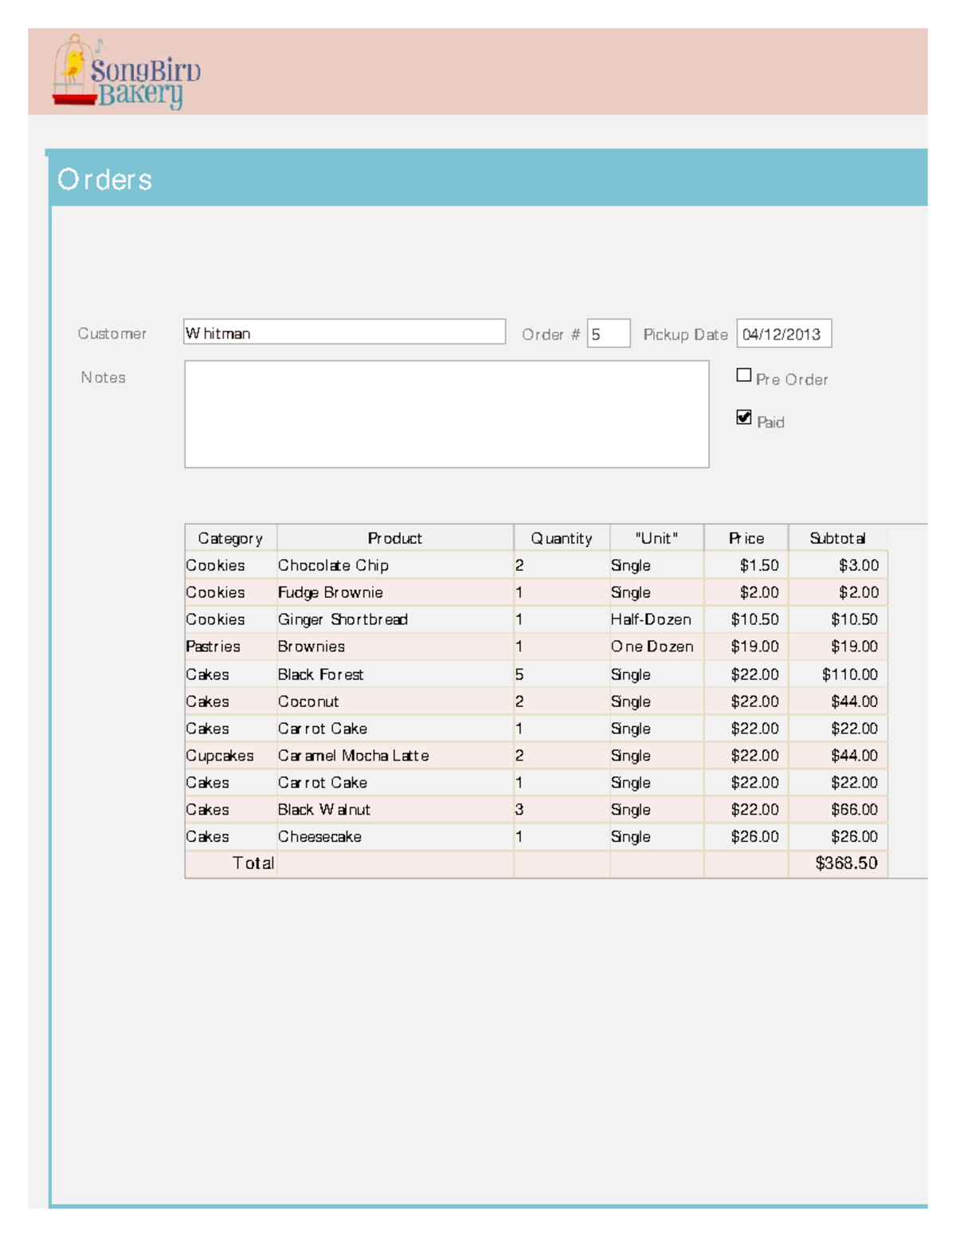This screenshot has height=1238, width=956.
Task: Select the Chocolate Chip product cell
Action: (394, 565)
